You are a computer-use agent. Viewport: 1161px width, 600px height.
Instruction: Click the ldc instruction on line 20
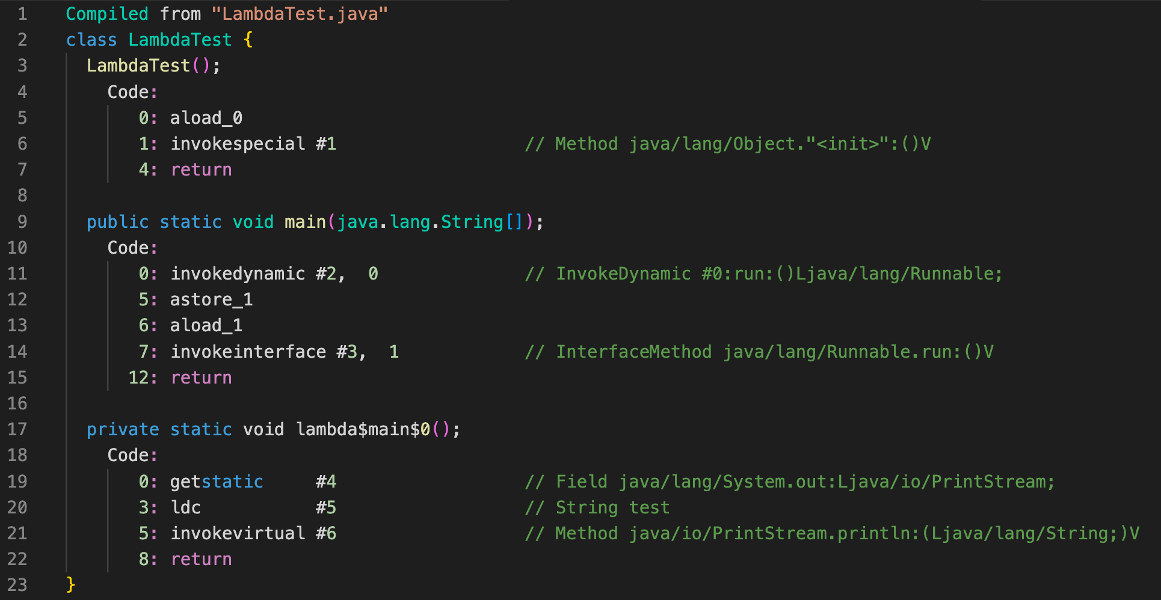click(185, 507)
